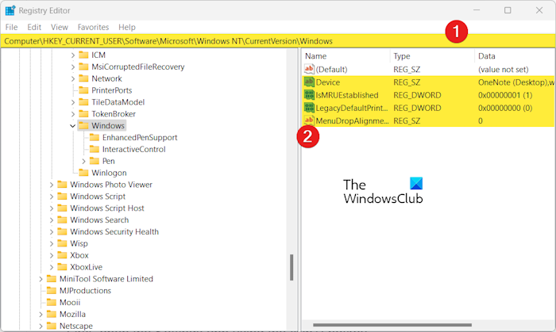Select the (Default) value icon
This screenshot has height=332, width=556.
pyautogui.click(x=309, y=70)
